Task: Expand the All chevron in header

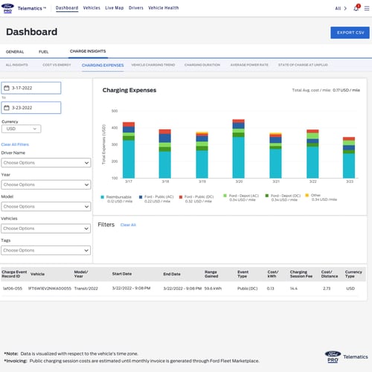Action: click(345, 8)
